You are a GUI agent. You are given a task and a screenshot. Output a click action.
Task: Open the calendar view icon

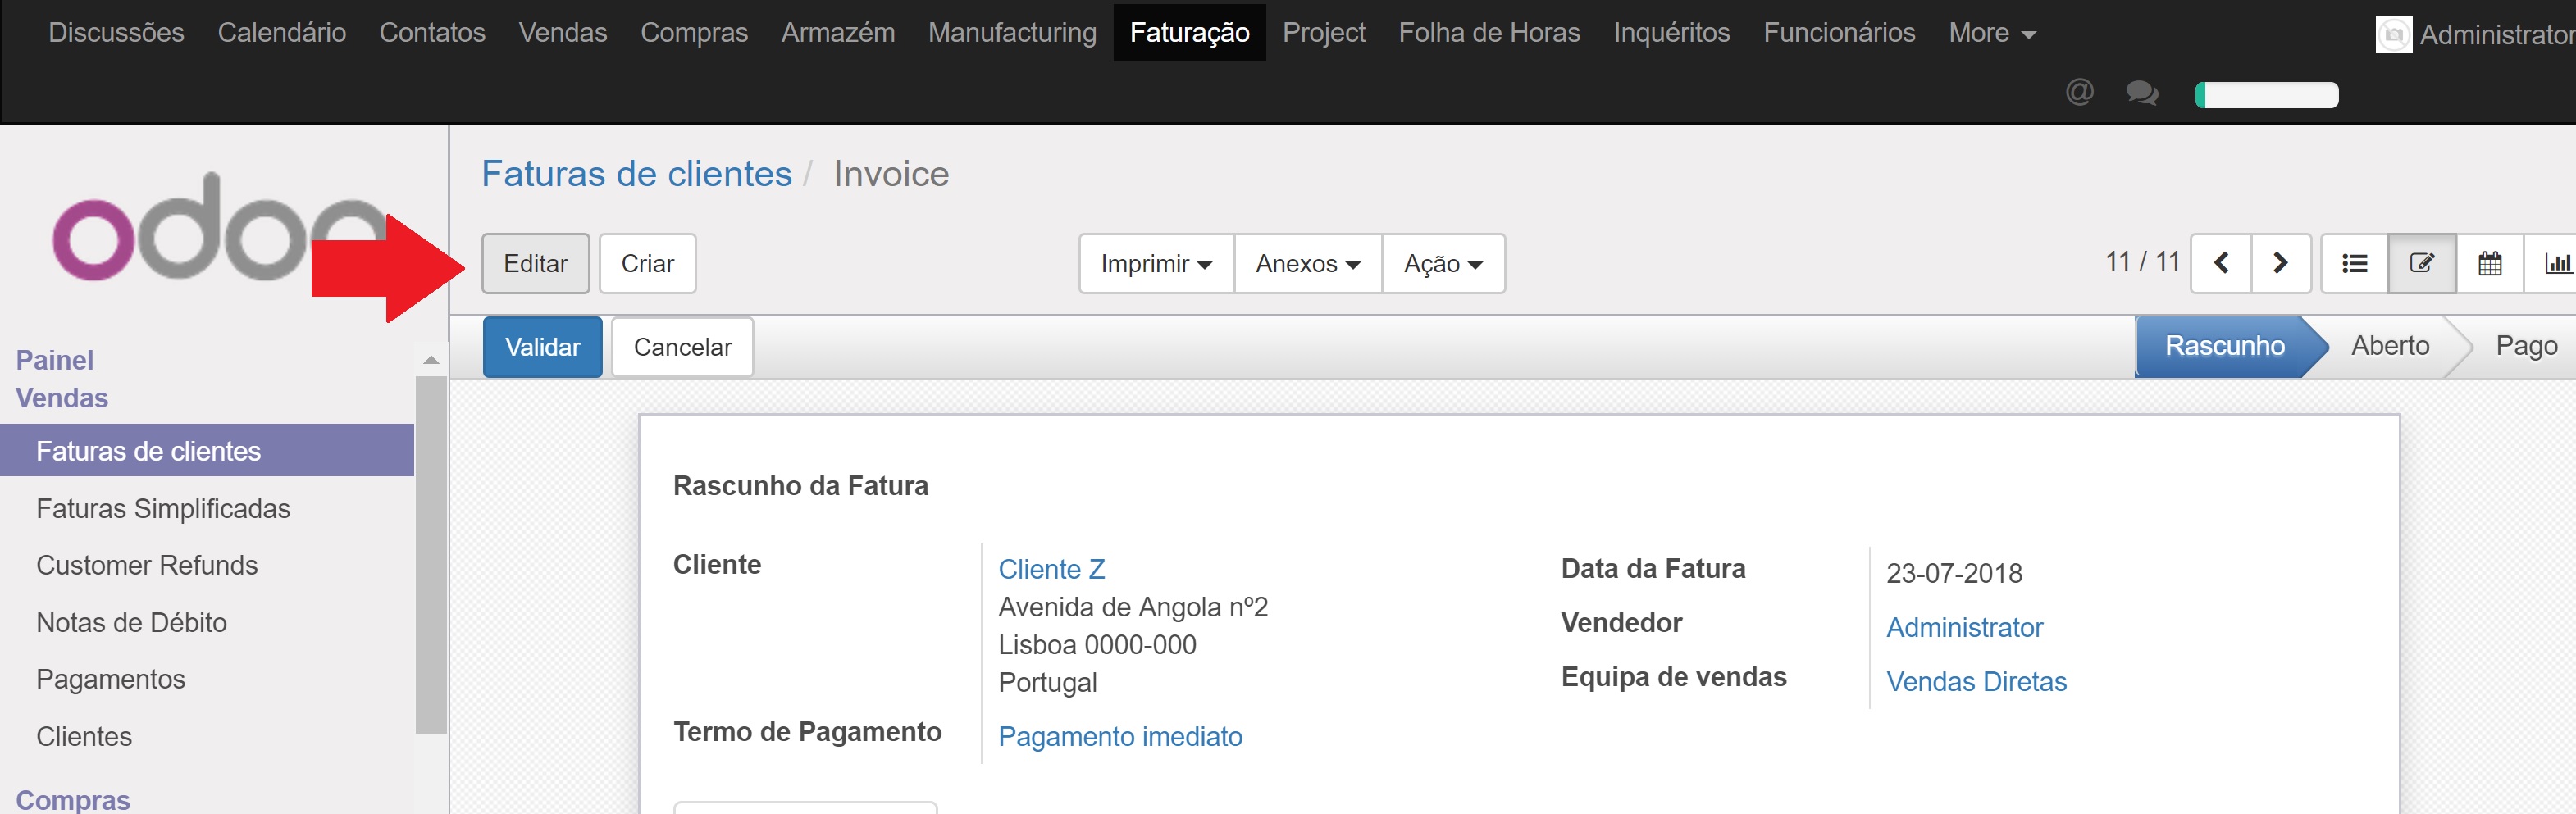coord(2489,264)
